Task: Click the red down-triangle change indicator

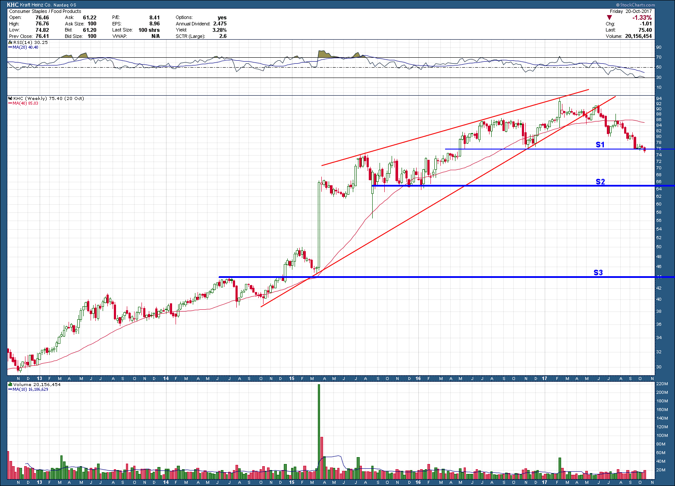Action: (609, 18)
